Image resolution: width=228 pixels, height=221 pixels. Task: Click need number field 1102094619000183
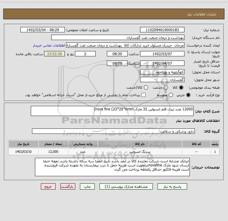(x=162, y=30)
